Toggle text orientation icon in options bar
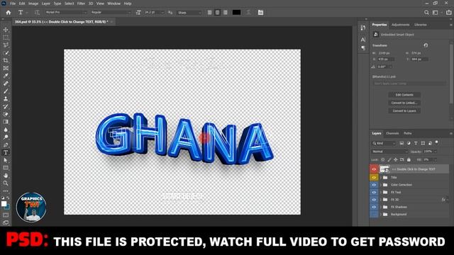454x255 pixels. pyautogui.click(x=37, y=13)
